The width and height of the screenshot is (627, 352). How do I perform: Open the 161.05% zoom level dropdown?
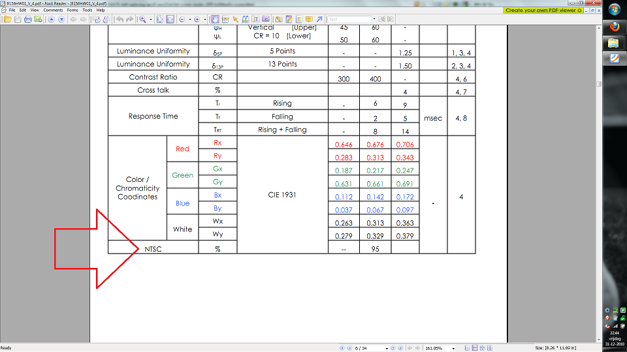(x=453, y=348)
